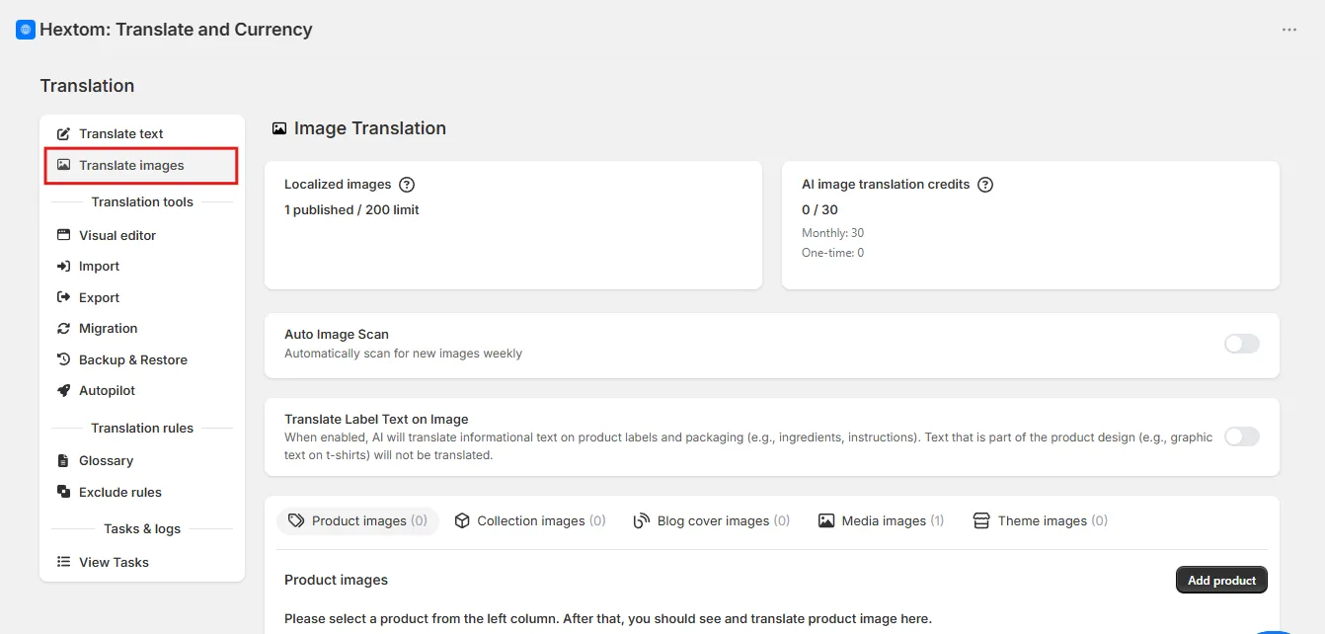Screen dimensions: 1325x634
Task: Click the '1 published / 200 limit' text
Action: [351, 209]
